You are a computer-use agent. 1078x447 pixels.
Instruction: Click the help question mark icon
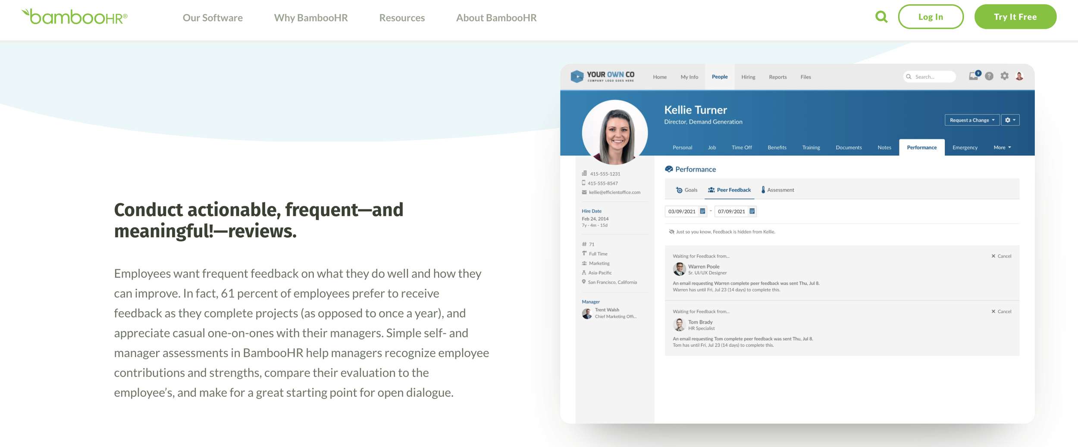pyautogui.click(x=989, y=76)
